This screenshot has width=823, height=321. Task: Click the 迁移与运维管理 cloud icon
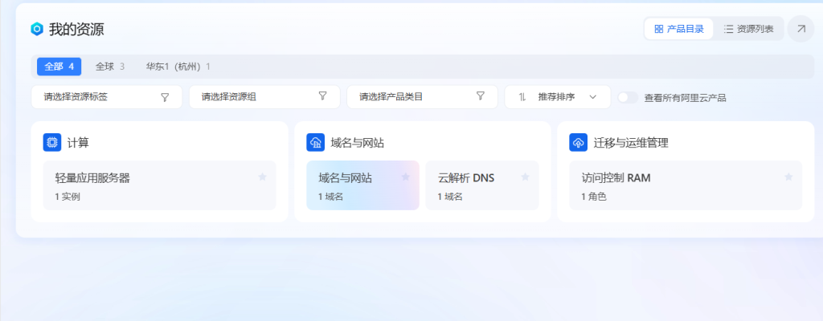(x=579, y=143)
